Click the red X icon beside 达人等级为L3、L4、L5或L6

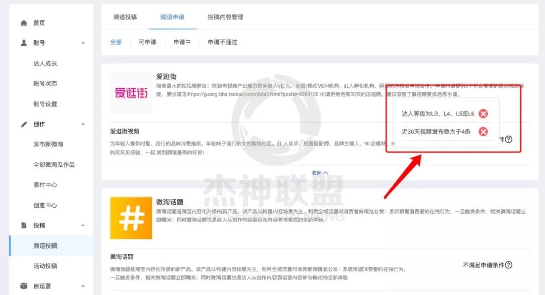pyautogui.click(x=483, y=114)
